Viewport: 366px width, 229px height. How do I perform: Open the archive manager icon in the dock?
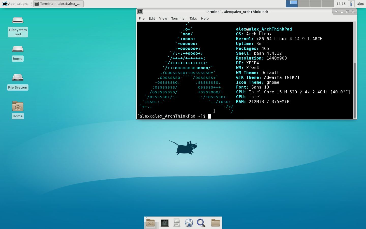coord(177,223)
